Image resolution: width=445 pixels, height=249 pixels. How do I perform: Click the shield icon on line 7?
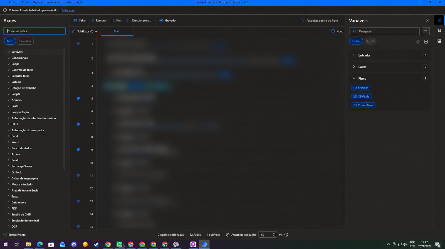(78, 124)
